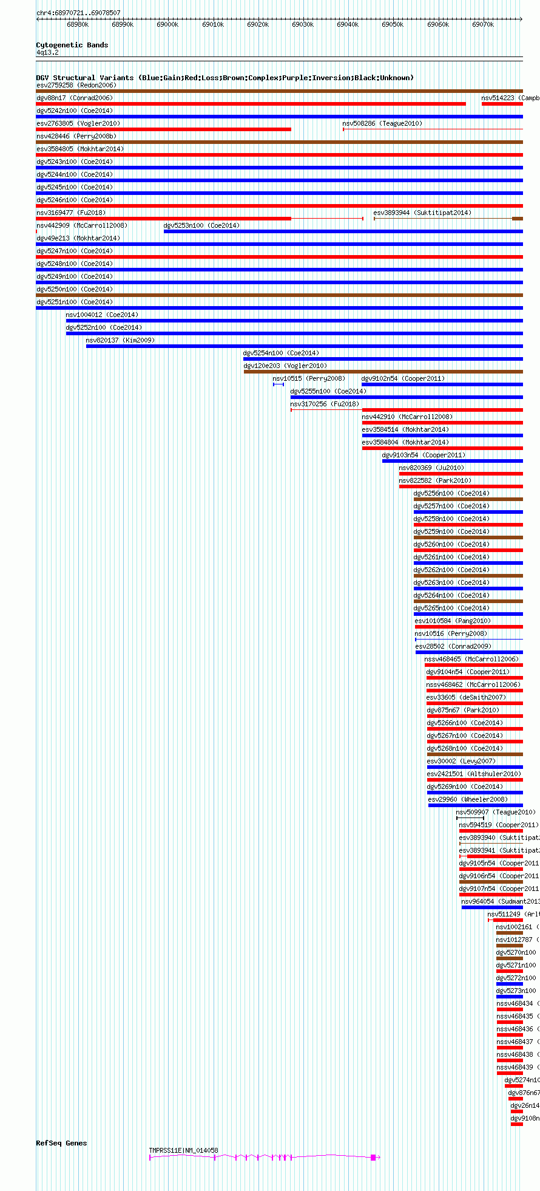The height and width of the screenshot is (1191, 540).
Task: Select esv3584514 (Mokhtar2014) variant label
Action: point(405,429)
